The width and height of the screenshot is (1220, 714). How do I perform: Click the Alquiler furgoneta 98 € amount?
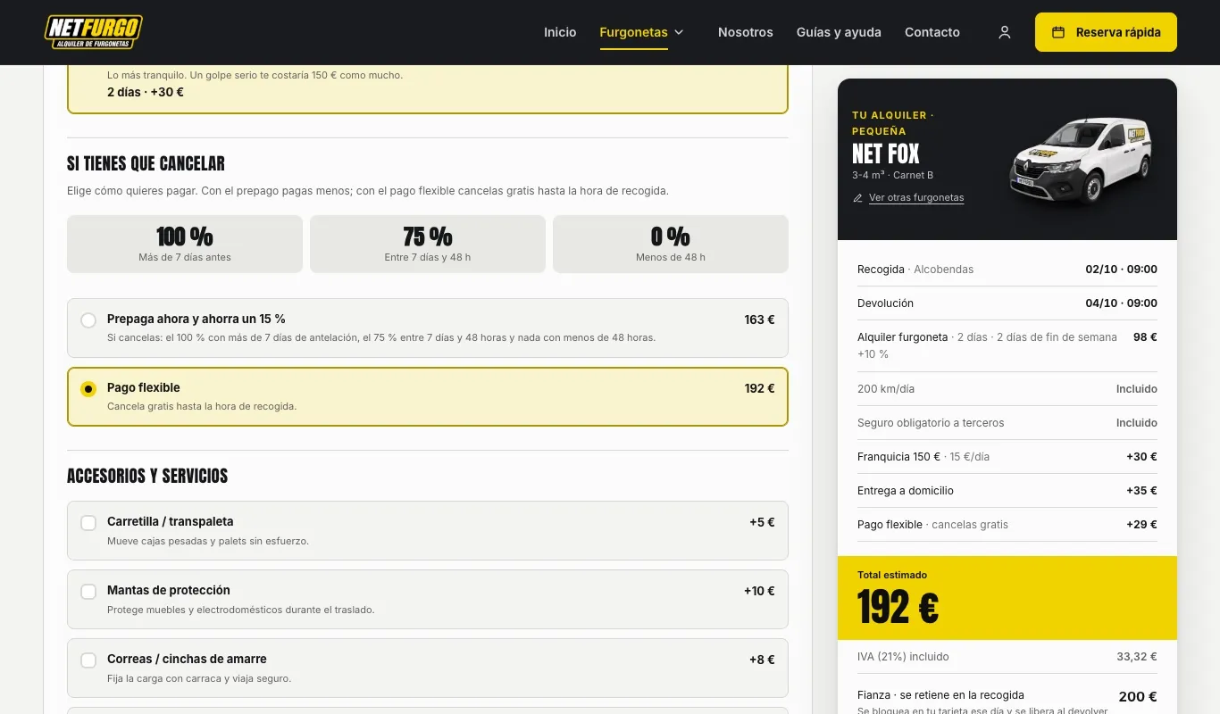point(1145,337)
